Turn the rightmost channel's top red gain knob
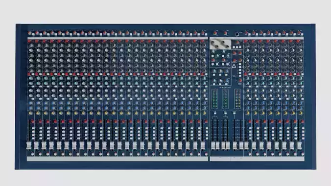Screen dimensions: 331x186 (299, 33)
